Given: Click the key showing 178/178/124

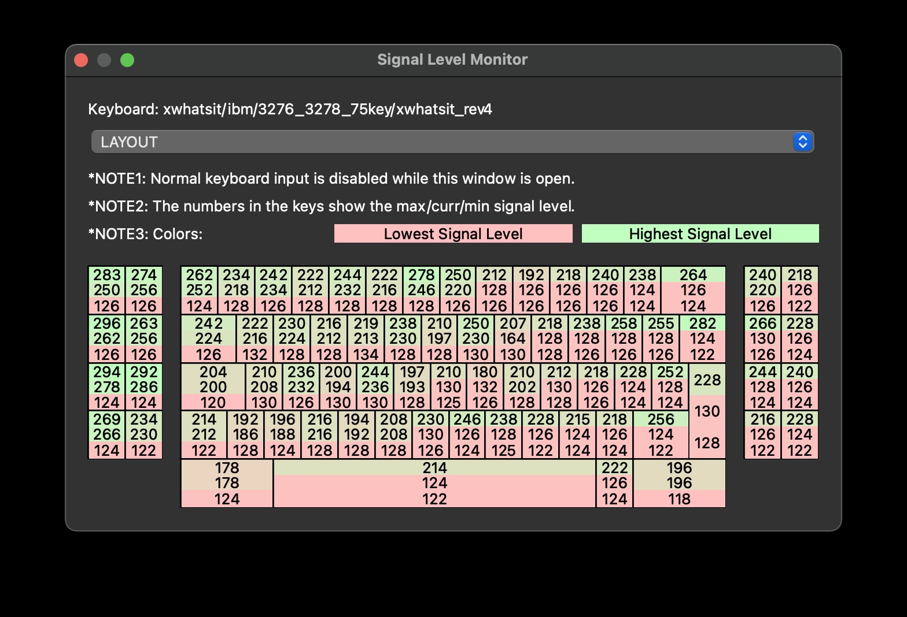Looking at the screenshot, I should pos(227,484).
